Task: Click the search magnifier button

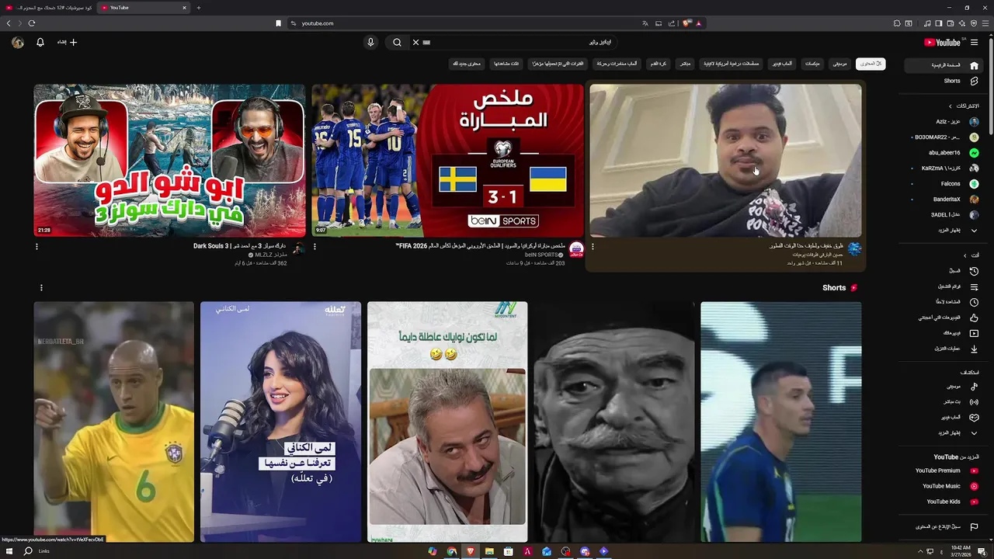Action: click(397, 42)
